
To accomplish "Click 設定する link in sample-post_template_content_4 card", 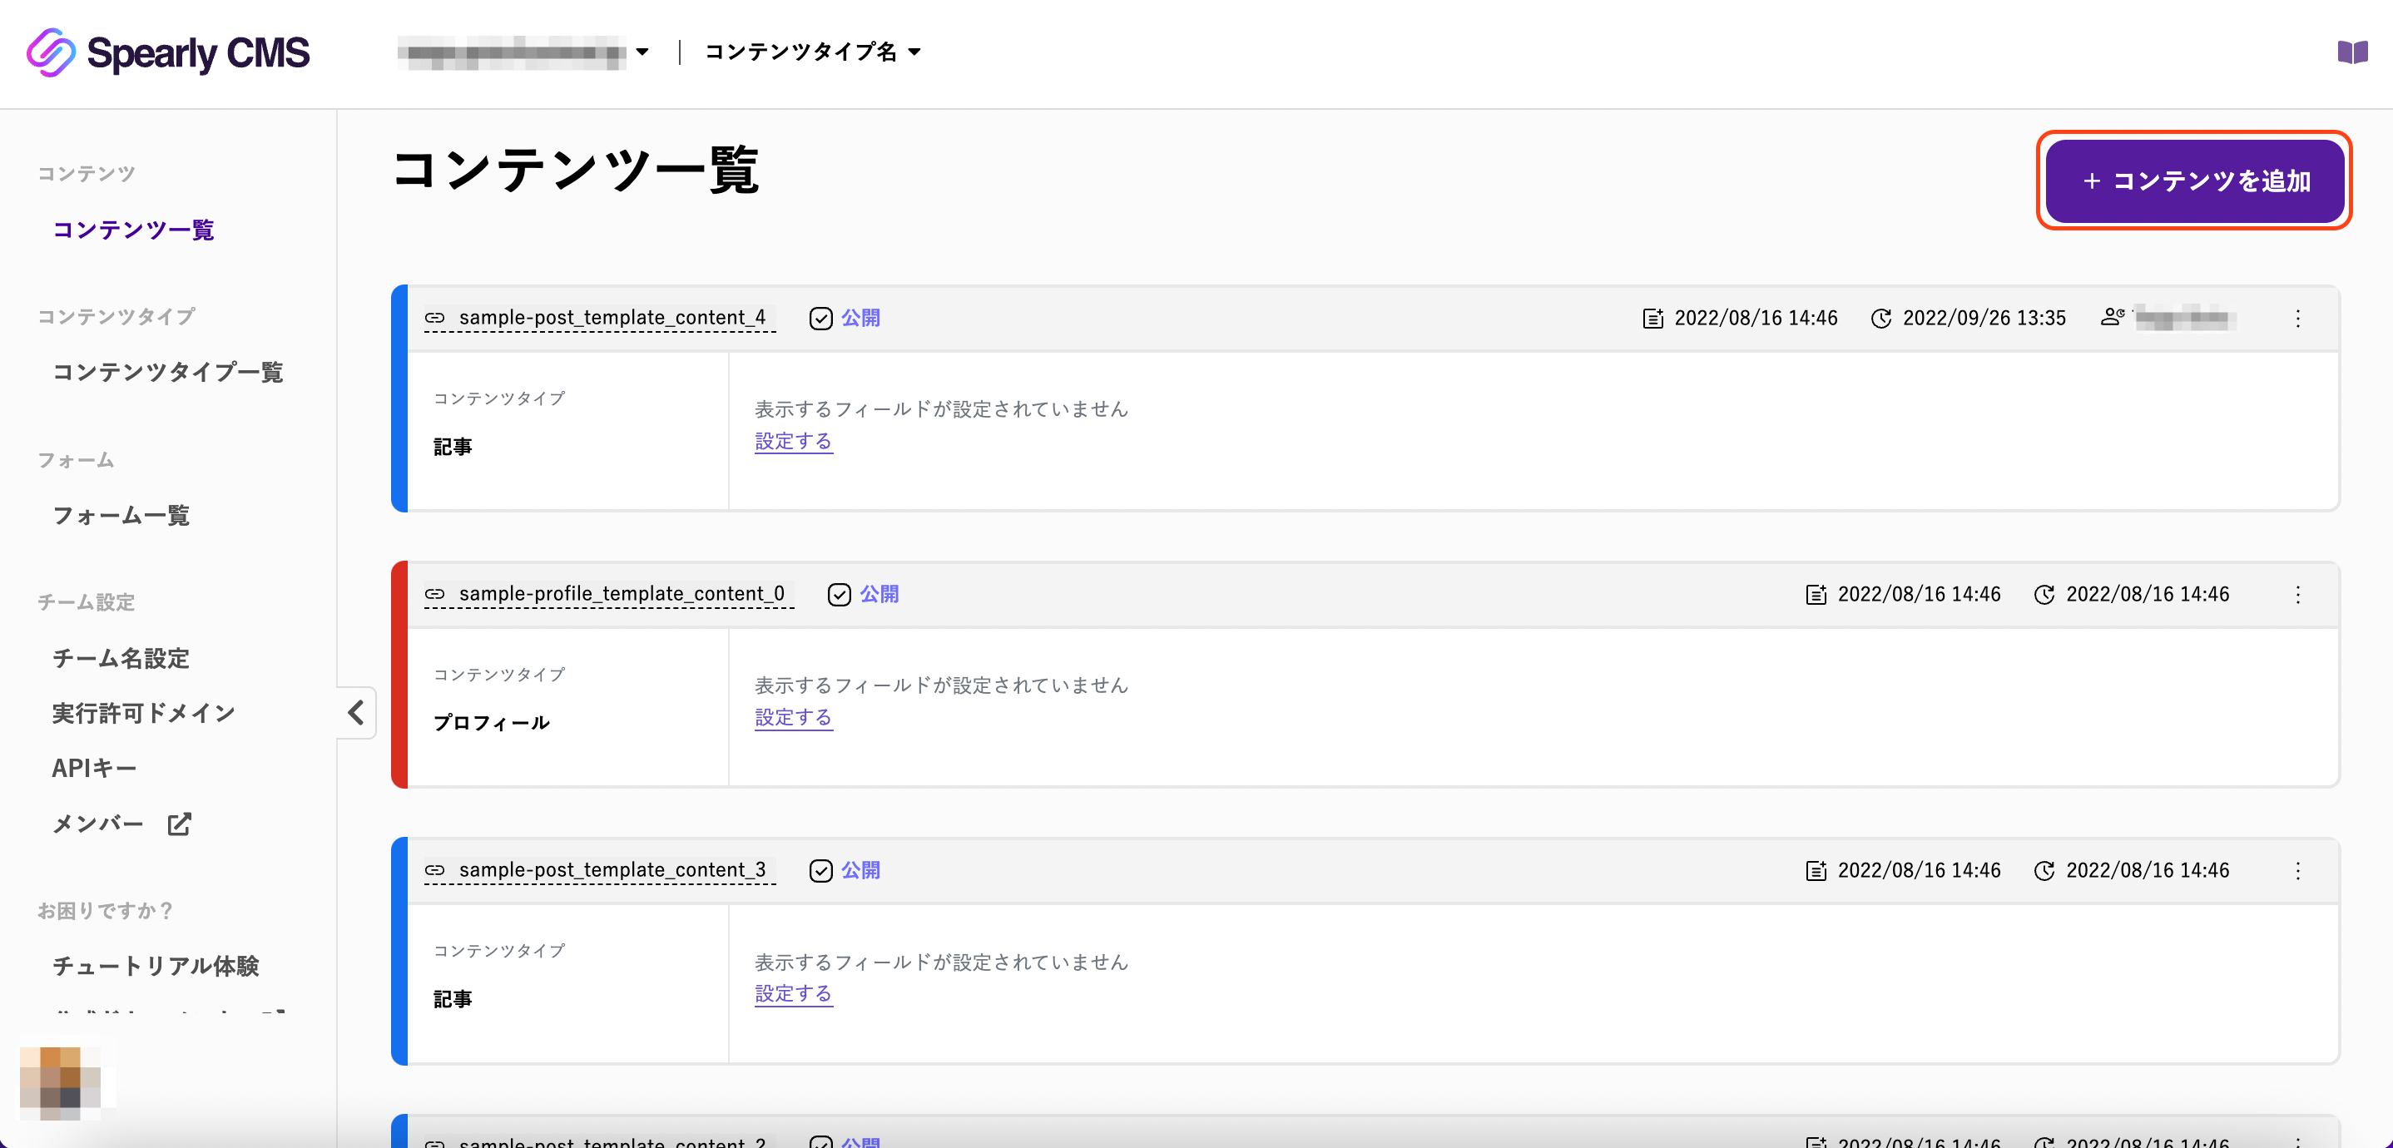I will pyautogui.click(x=793, y=441).
